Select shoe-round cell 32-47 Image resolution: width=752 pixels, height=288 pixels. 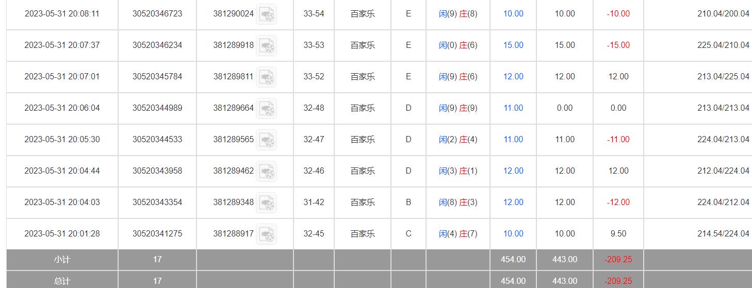point(314,140)
